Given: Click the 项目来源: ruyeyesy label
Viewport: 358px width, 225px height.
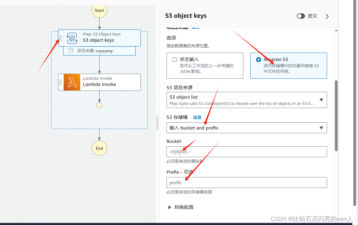Looking at the screenshot, I should [x=95, y=51].
